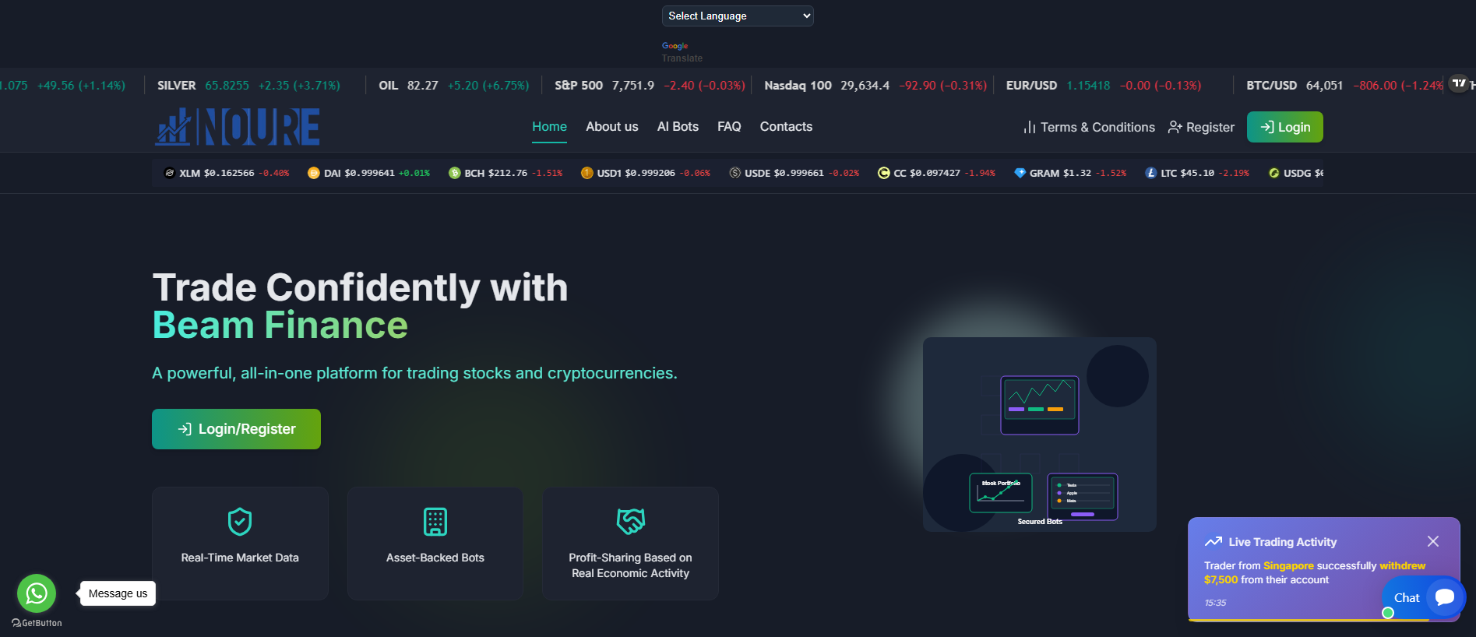Click the Nasdaq 100 ticker entry

point(875,86)
